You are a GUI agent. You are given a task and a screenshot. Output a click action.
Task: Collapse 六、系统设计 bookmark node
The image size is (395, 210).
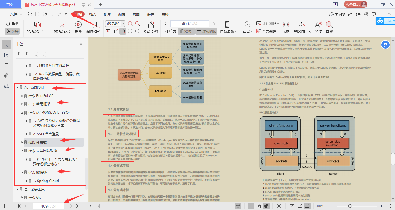pos(17,87)
